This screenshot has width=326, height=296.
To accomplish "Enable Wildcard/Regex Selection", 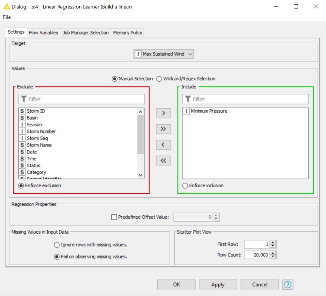I will coord(159,79).
